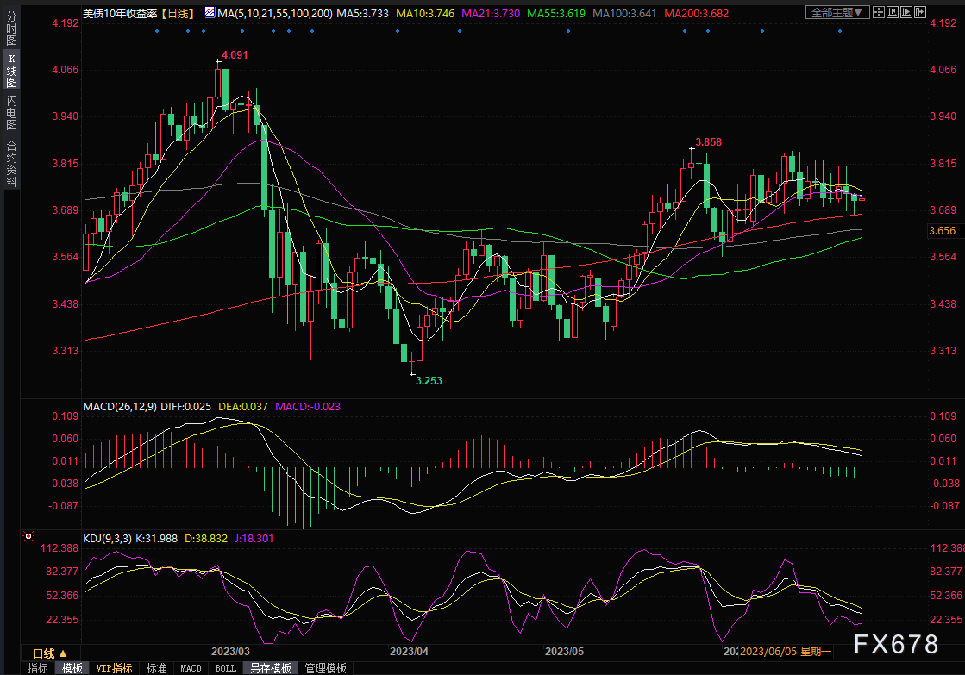The height and width of the screenshot is (675, 965).
Task: Click the KDJ panel red gear icon
Action: [x=28, y=536]
